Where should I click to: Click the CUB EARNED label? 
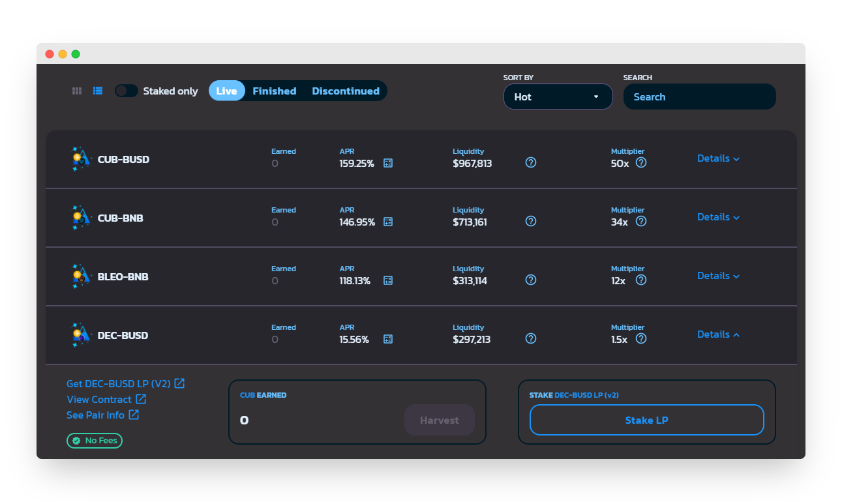click(x=263, y=395)
